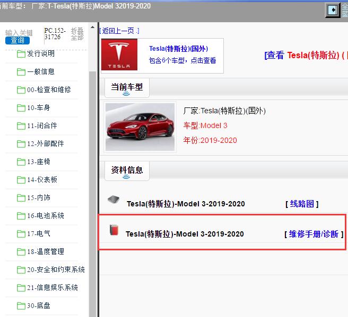Expand the 发行说明 tree item

41,53
